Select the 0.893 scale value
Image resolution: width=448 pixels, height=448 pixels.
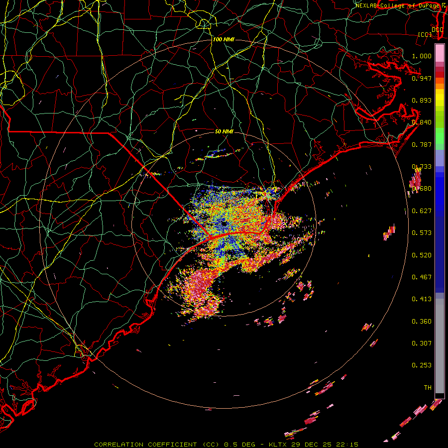point(422,100)
